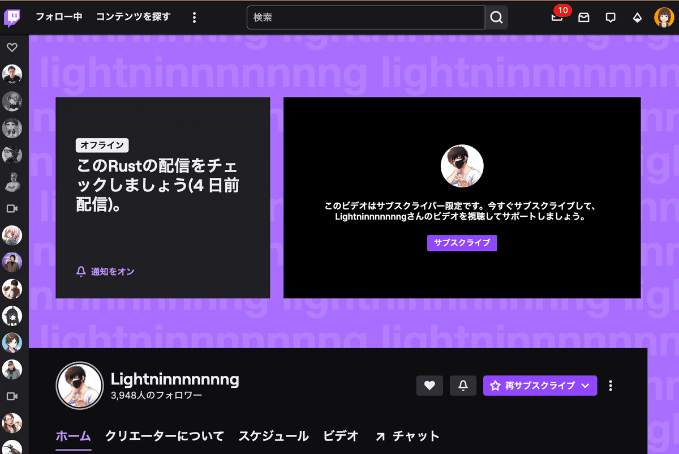The height and width of the screenshot is (454, 679).
Task: Open channel options three-dot menu
Action: point(610,386)
